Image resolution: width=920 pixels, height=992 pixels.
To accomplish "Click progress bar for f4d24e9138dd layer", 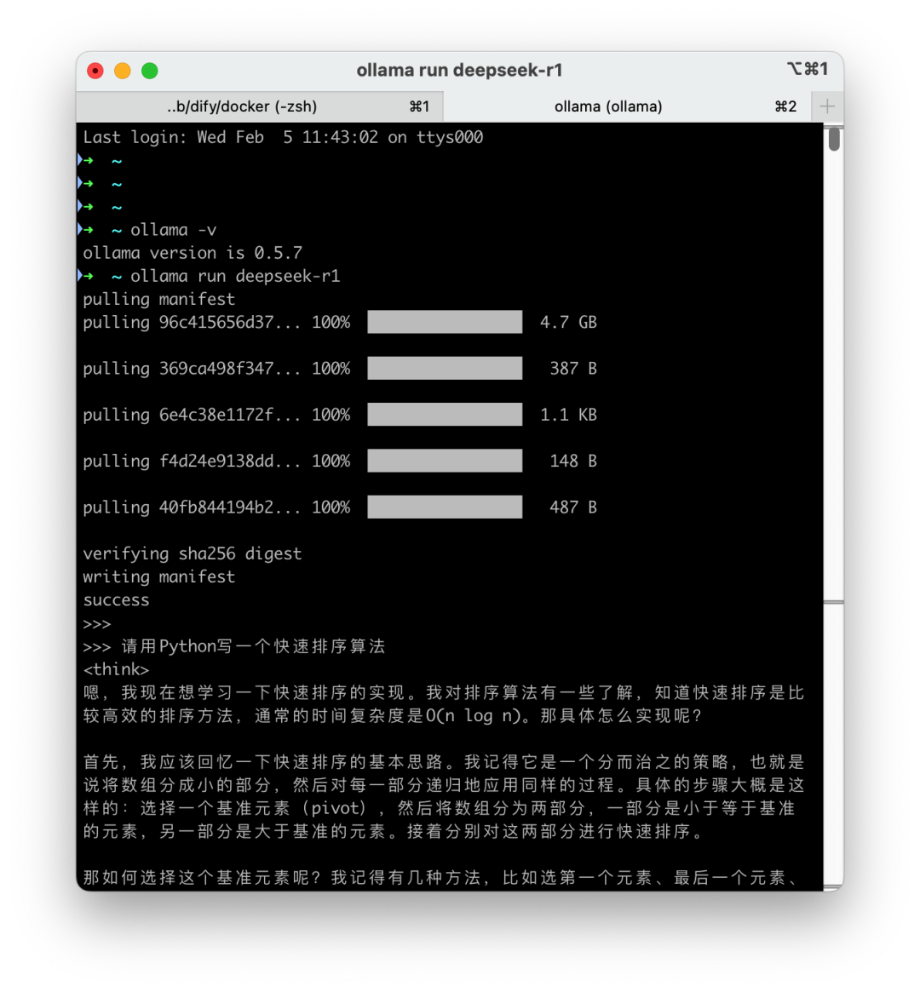I will (x=445, y=461).
